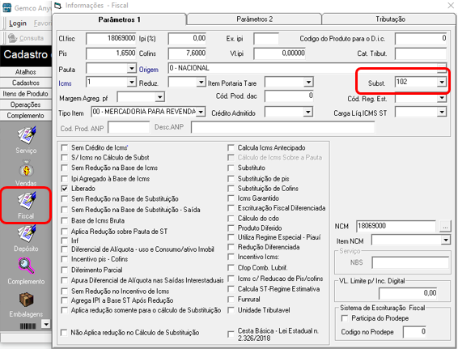Enable Substituição de pis checkbox
Viewport: 458px width, 349px height.
tap(231, 179)
